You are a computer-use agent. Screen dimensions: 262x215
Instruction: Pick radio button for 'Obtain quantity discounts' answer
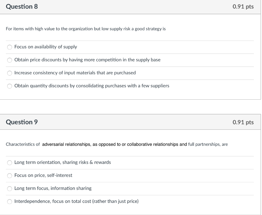(x=10, y=86)
